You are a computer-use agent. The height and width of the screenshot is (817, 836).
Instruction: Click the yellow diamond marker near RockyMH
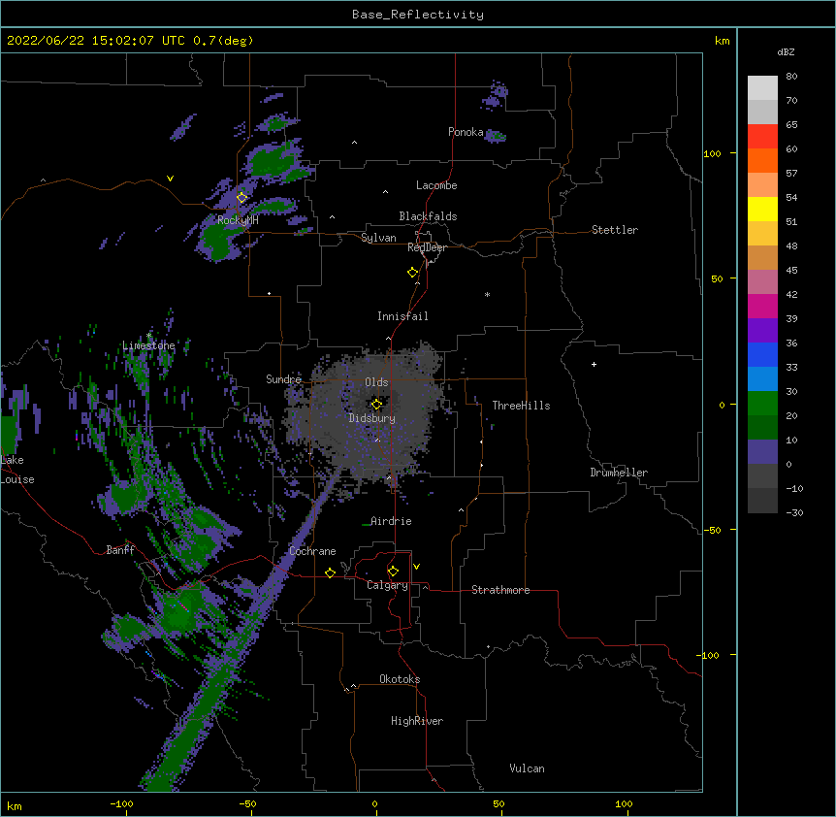241,197
